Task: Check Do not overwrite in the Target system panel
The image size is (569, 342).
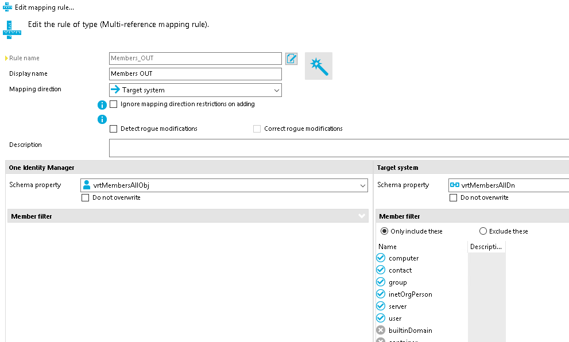Action: [x=453, y=197]
